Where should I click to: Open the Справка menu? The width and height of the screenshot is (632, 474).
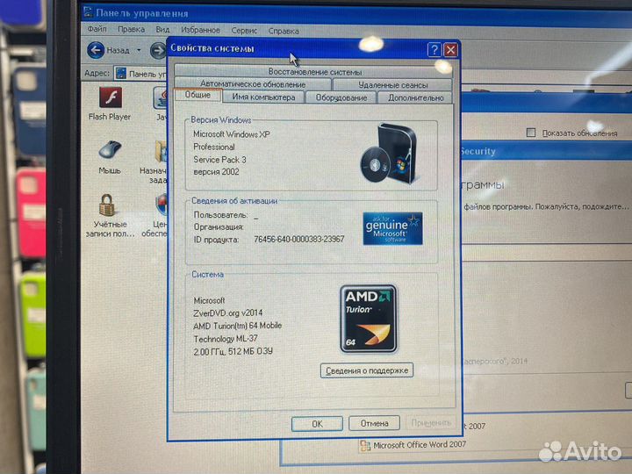[x=284, y=31]
